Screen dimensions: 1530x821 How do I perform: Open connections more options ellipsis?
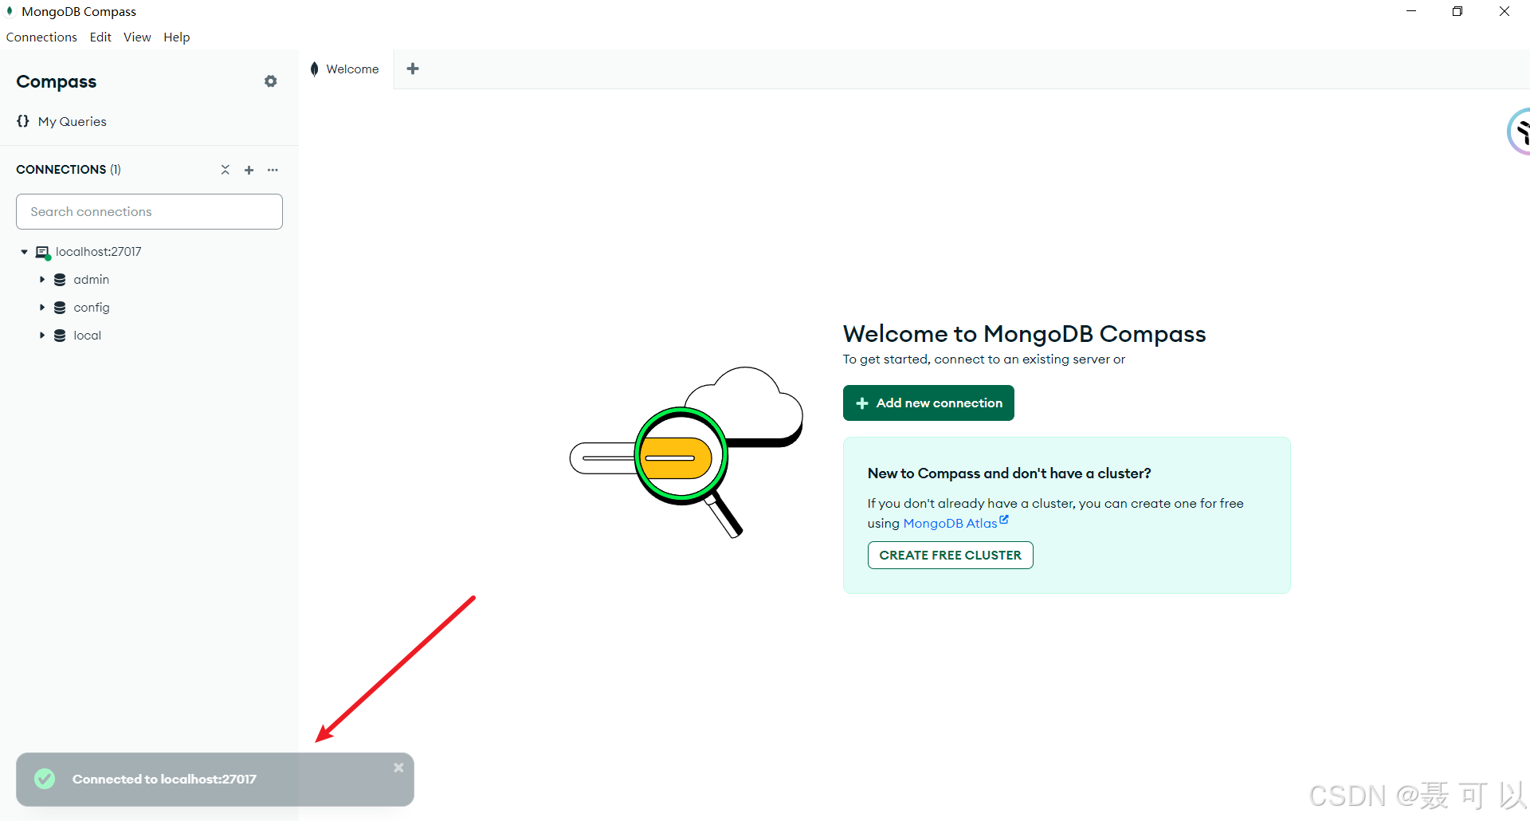point(273,170)
